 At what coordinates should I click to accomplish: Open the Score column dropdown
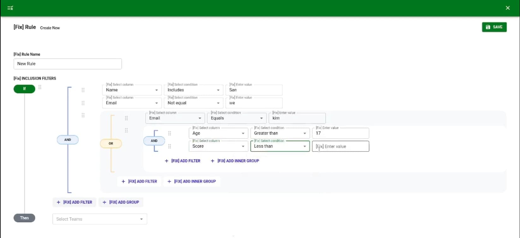tap(218, 146)
